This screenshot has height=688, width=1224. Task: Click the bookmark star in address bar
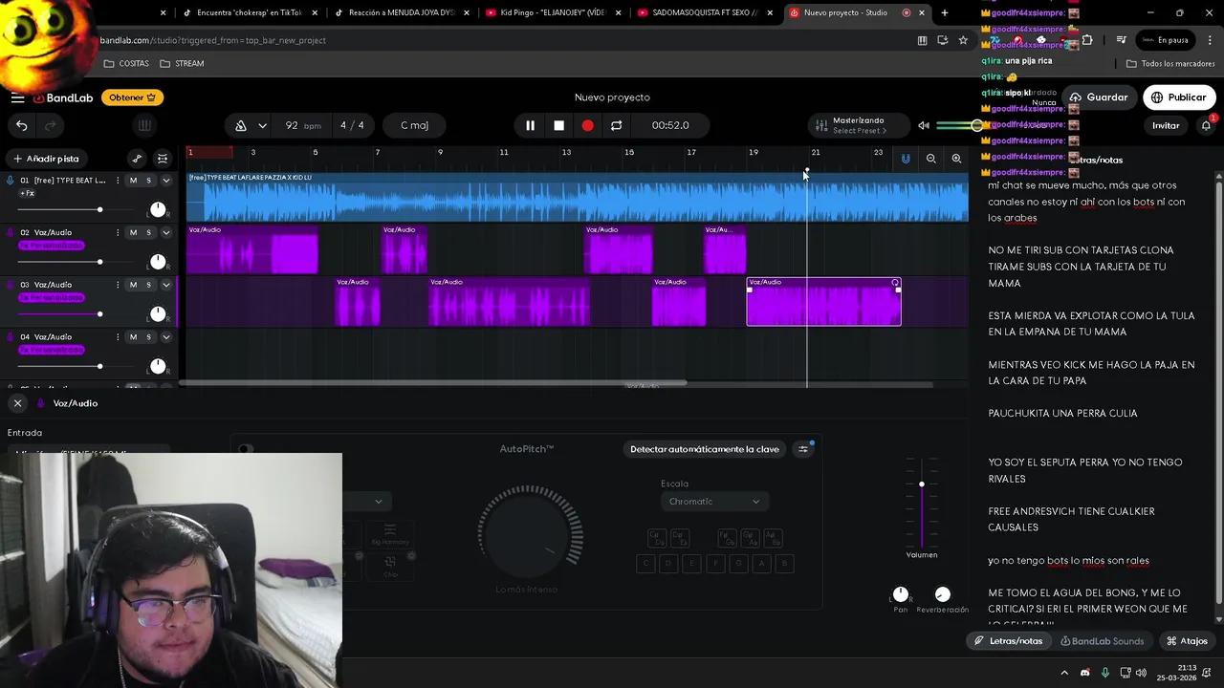(963, 40)
